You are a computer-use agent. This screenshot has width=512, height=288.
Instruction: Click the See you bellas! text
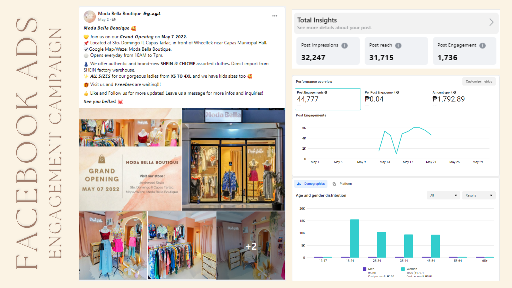click(100, 102)
